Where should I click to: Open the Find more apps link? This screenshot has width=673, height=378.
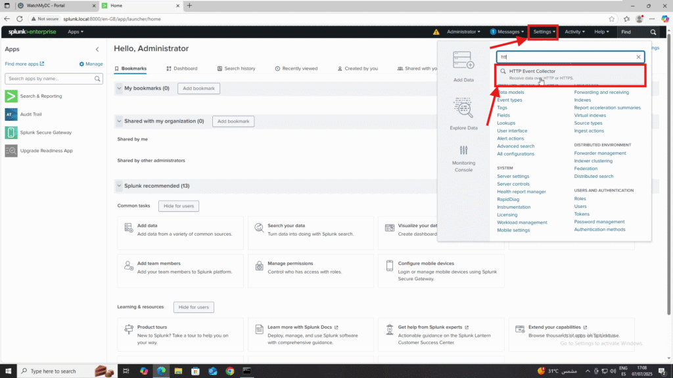coord(24,64)
